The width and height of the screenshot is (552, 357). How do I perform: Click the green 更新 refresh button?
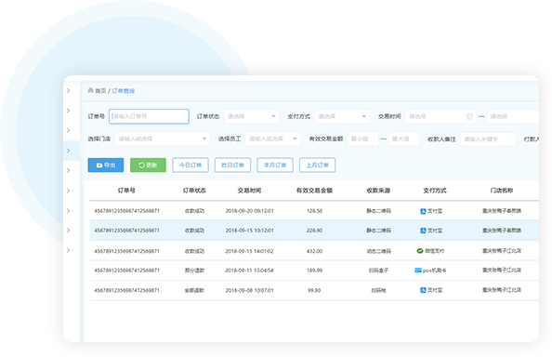coord(148,165)
